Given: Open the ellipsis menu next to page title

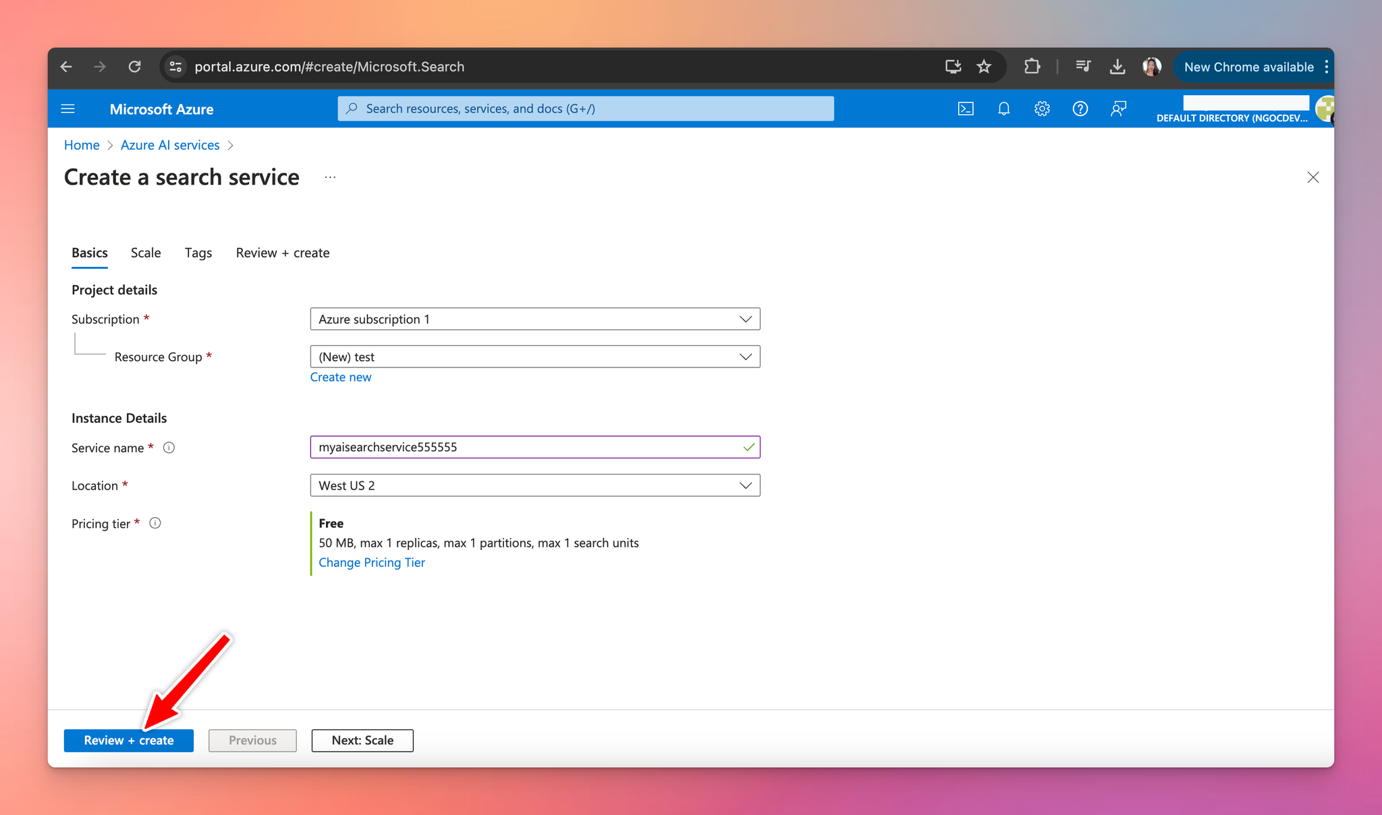Looking at the screenshot, I should (x=330, y=177).
